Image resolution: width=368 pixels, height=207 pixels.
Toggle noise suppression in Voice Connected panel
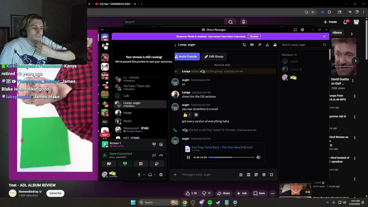coord(154,155)
